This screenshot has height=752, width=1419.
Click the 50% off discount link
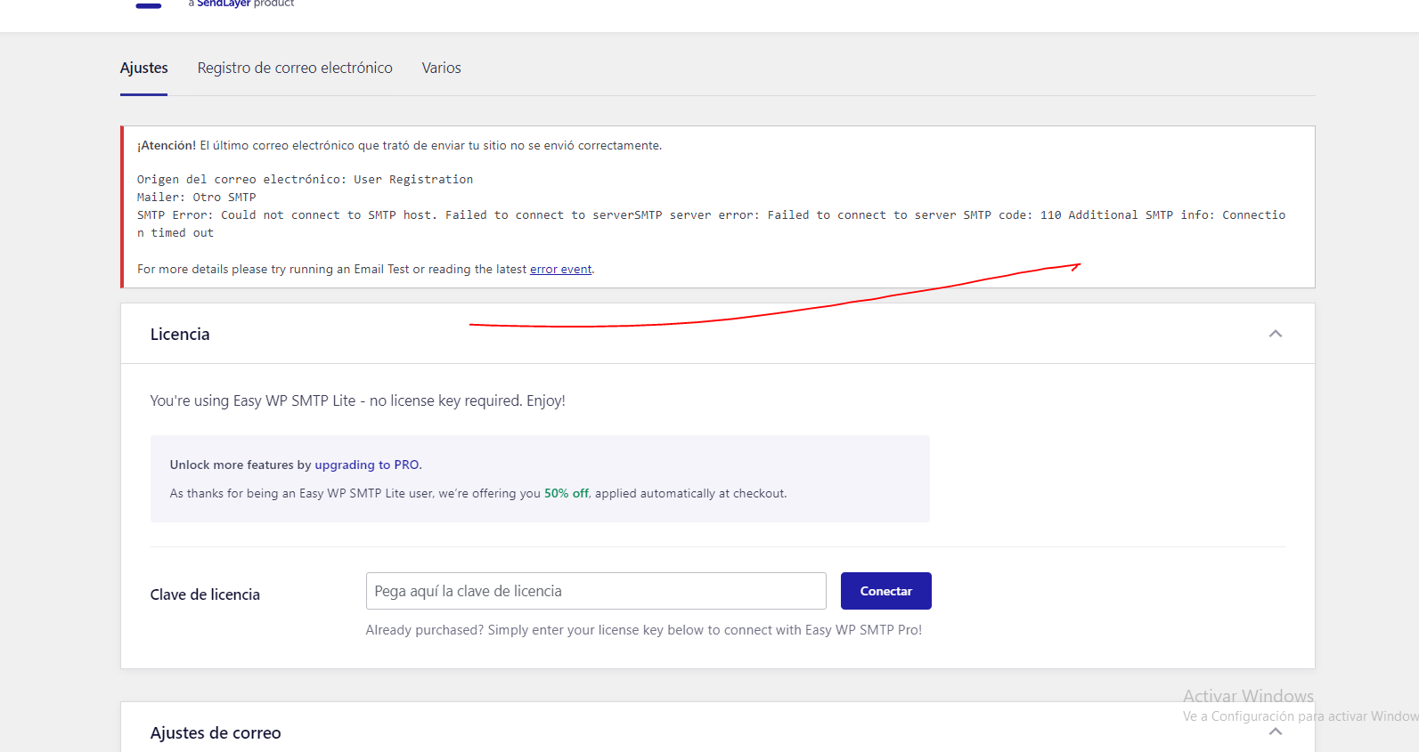pyautogui.click(x=567, y=493)
